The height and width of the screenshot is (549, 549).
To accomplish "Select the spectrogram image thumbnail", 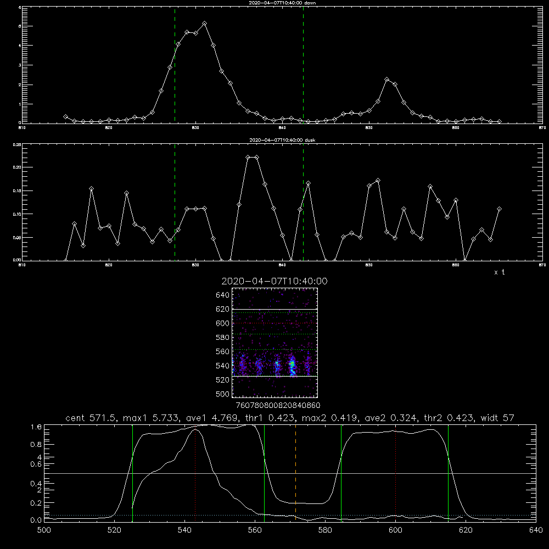I will (275, 343).
